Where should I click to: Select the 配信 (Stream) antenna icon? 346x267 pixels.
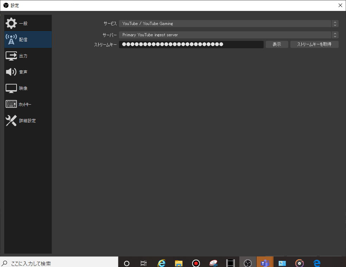[x=11, y=39]
